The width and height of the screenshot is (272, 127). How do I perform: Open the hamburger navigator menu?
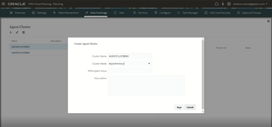[4, 4]
